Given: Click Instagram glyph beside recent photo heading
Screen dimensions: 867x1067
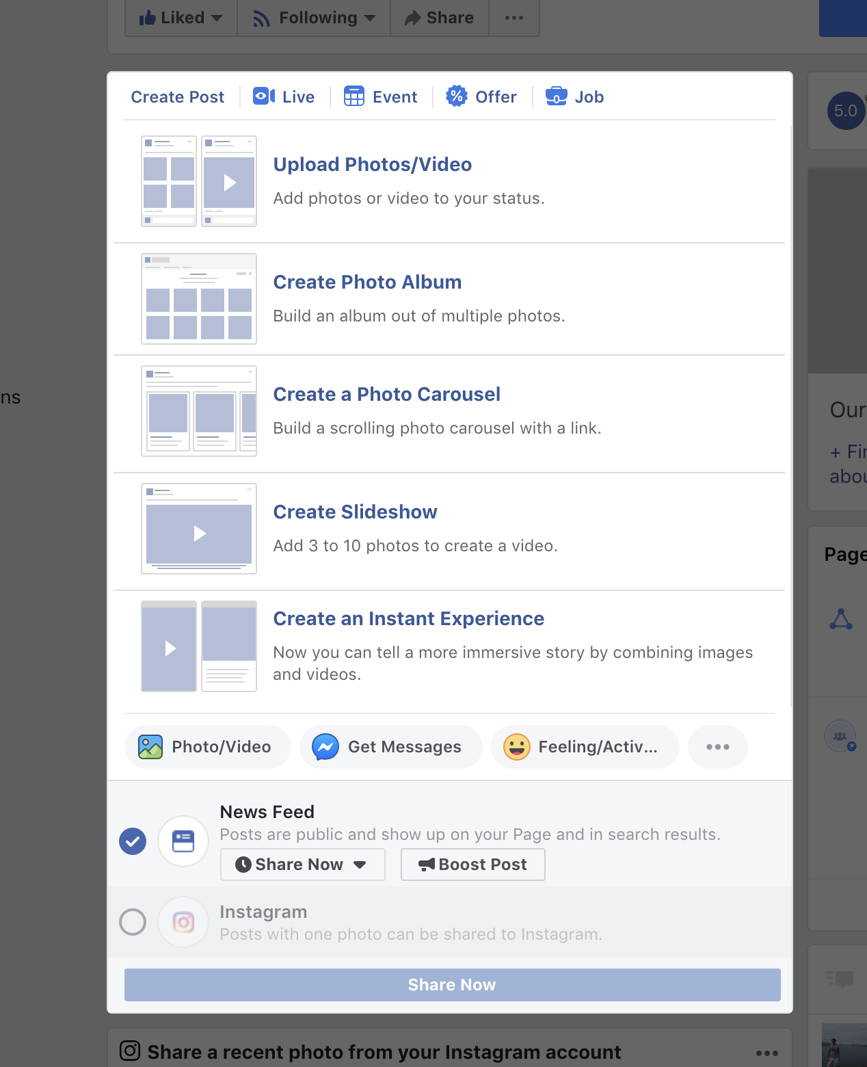Looking at the screenshot, I should click(x=130, y=1051).
